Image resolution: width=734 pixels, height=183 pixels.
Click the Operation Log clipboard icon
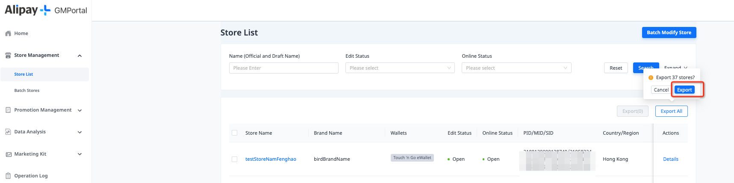(x=8, y=176)
